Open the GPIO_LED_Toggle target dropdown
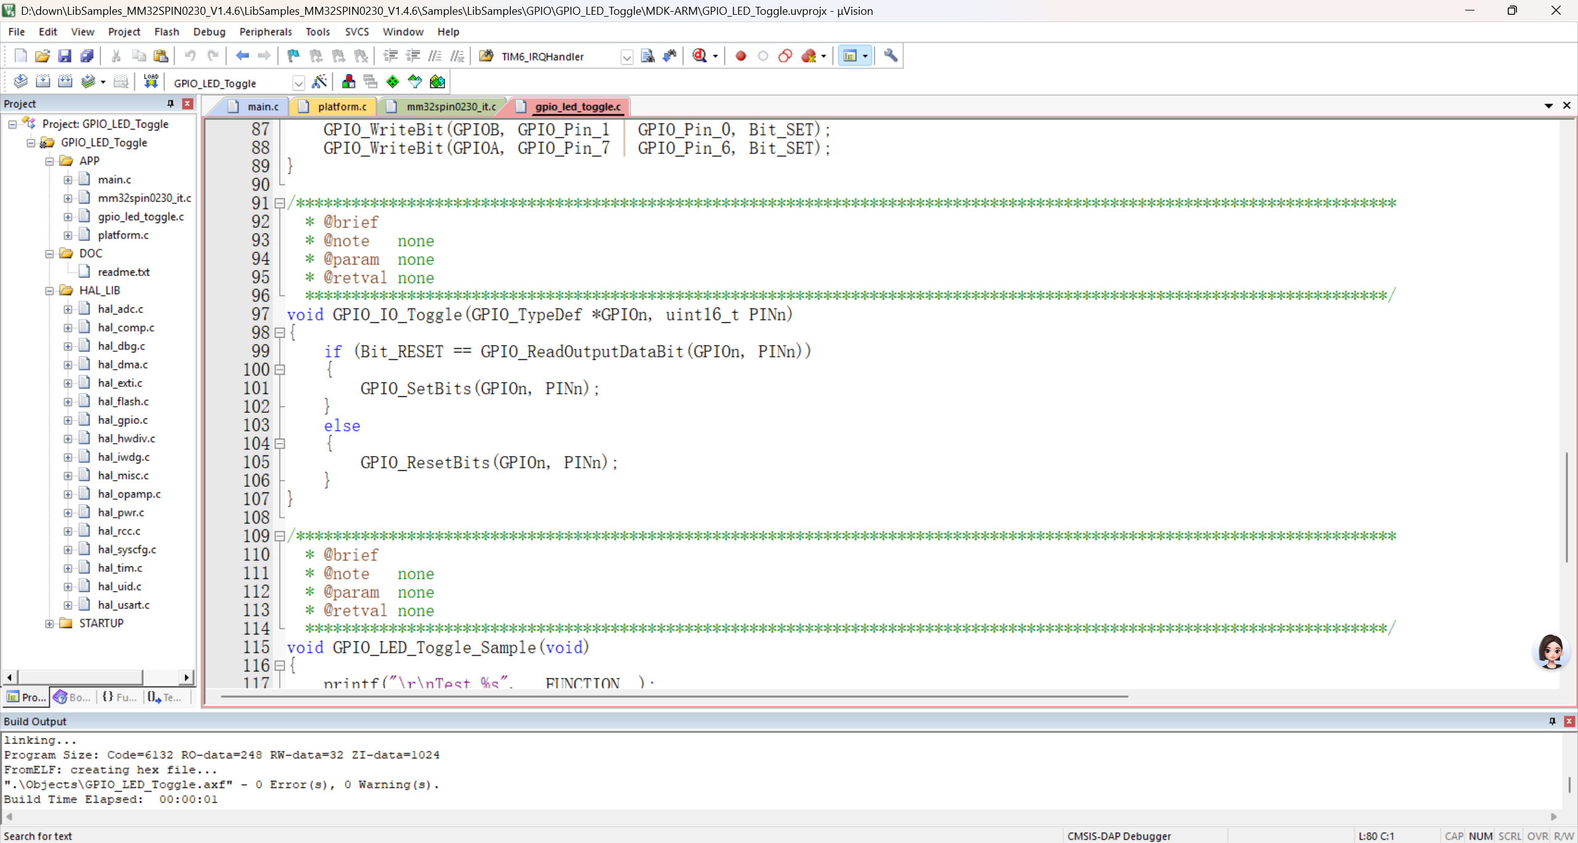 coord(298,83)
